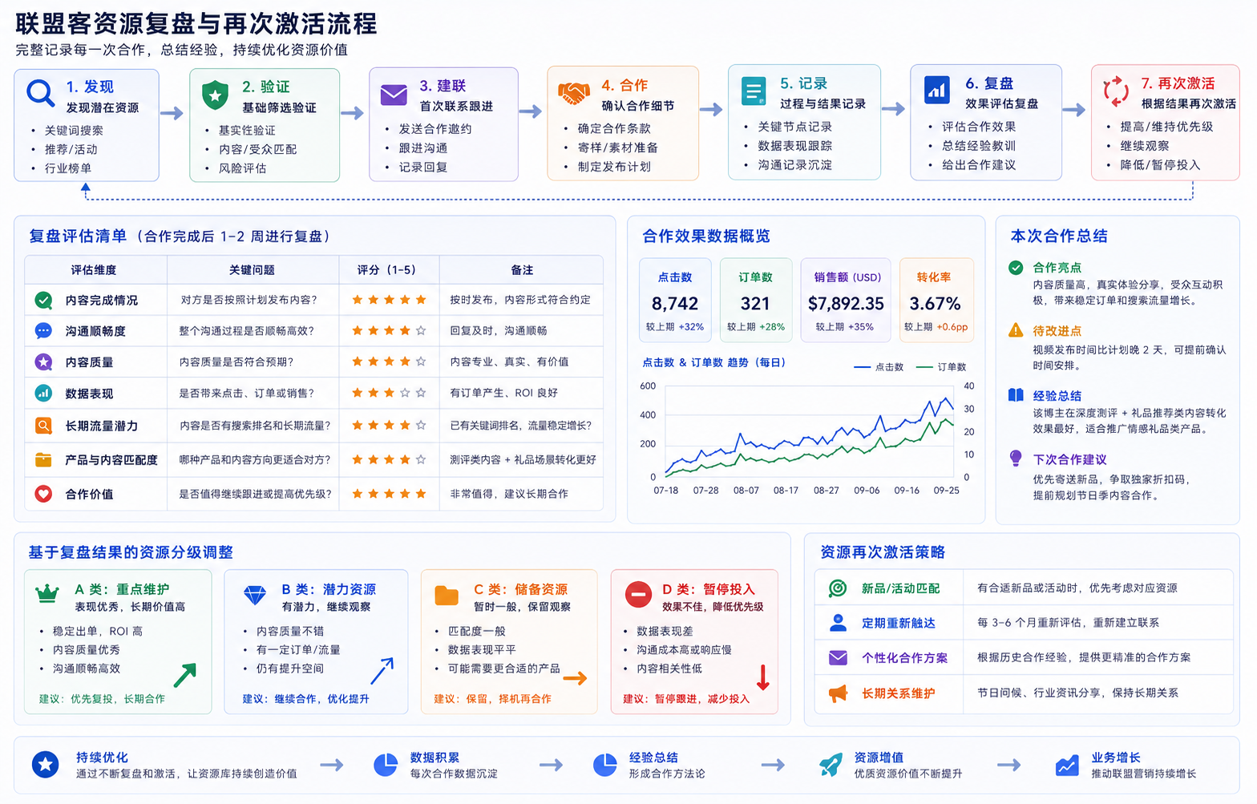This screenshot has width=1257, height=804.
Task: Click the red minus icon in D 类 card
Action: pos(639,595)
